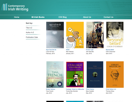Open the Ceallaigh purple and green cover
Screen dimensions: 132x102
(75, 74)
